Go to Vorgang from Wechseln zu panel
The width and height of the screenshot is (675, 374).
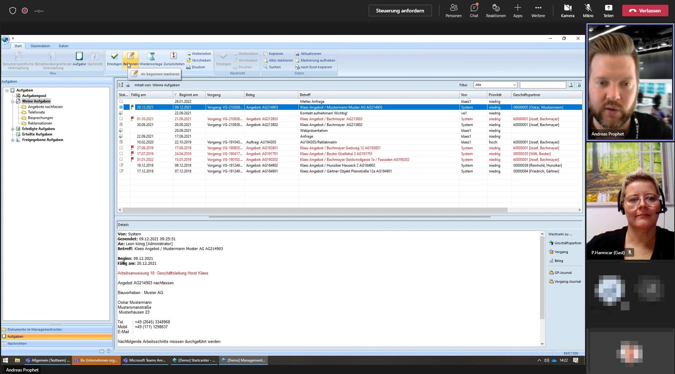tap(558, 252)
